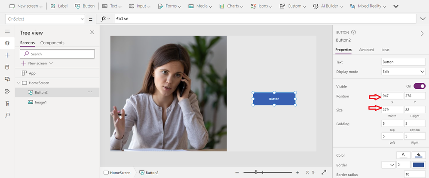Open the Advanced tools icon in the sidebar
429x178 pixels.
(7, 103)
